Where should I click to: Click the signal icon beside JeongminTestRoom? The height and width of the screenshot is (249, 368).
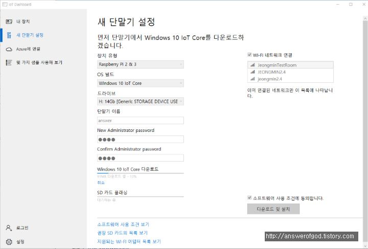[x=252, y=65]
